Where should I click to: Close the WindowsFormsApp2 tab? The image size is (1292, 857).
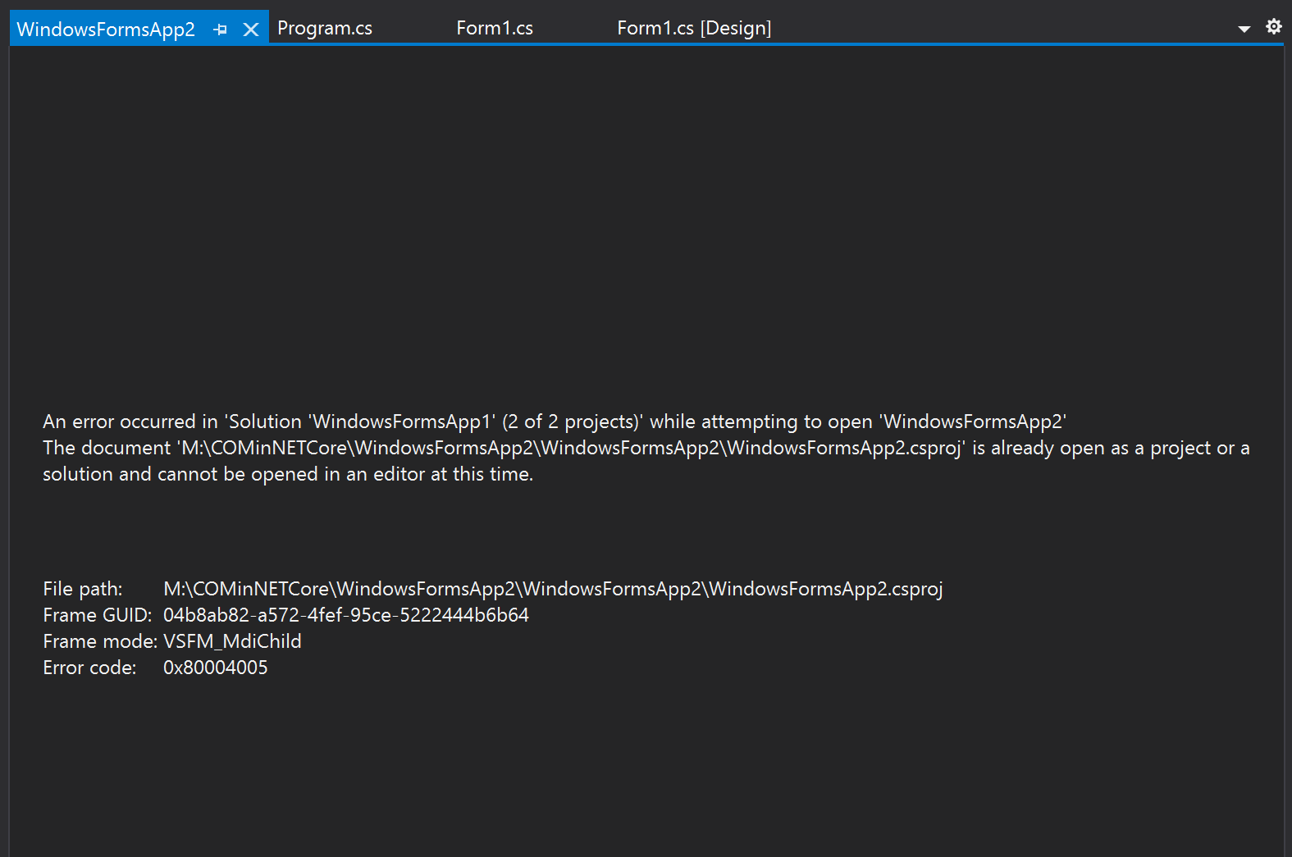(x=251, y=30)
